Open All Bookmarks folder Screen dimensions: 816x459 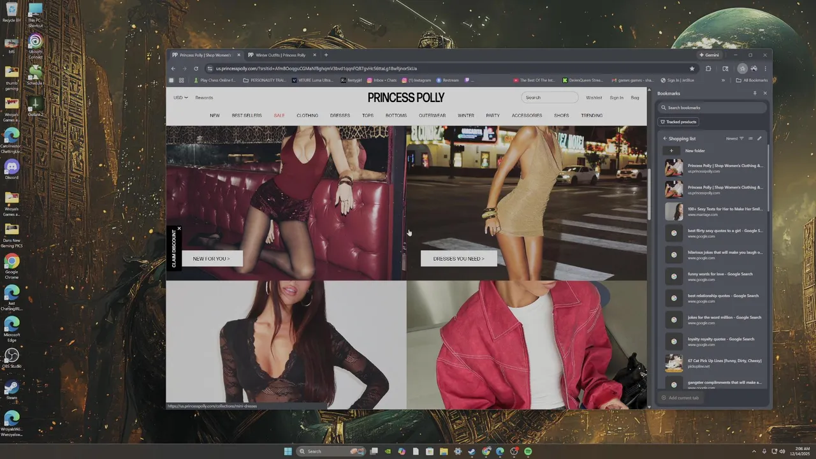[752, 80]
